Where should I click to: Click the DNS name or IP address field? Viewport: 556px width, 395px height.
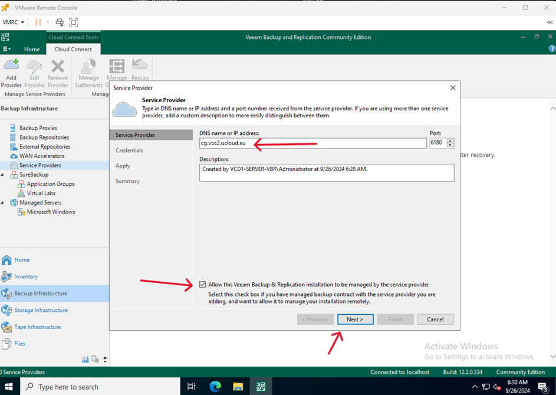(312, 143)
